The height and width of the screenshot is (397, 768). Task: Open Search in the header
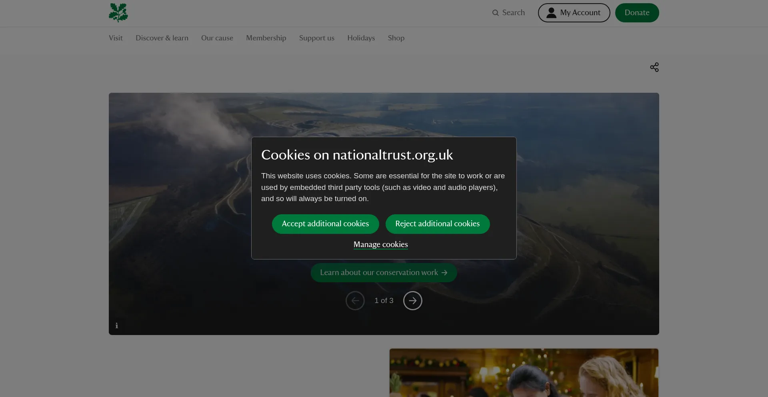[508, 13]
